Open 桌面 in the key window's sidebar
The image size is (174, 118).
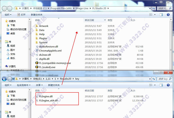11,104
